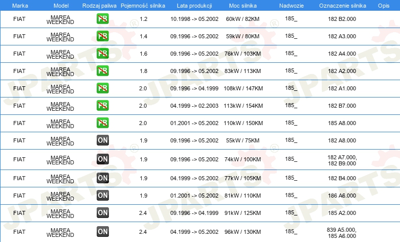Click the Marka column header
This screenshot has width=400, height=242.
coord(20,6)
